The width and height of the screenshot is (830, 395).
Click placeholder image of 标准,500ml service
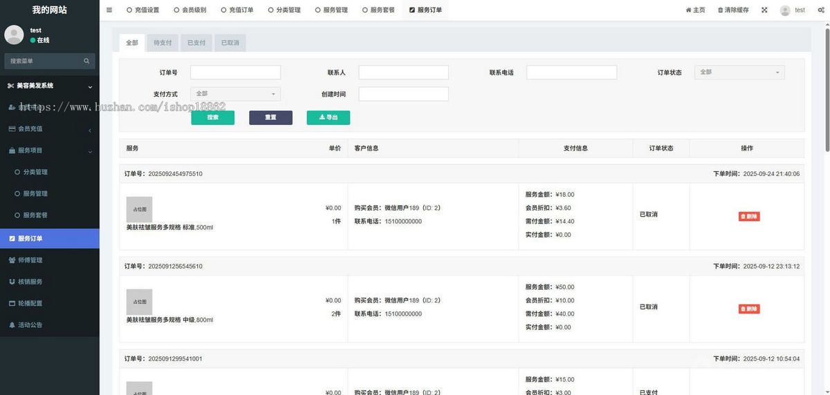click(139, 209)
